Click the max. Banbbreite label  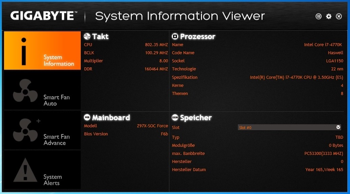(188, 153)
